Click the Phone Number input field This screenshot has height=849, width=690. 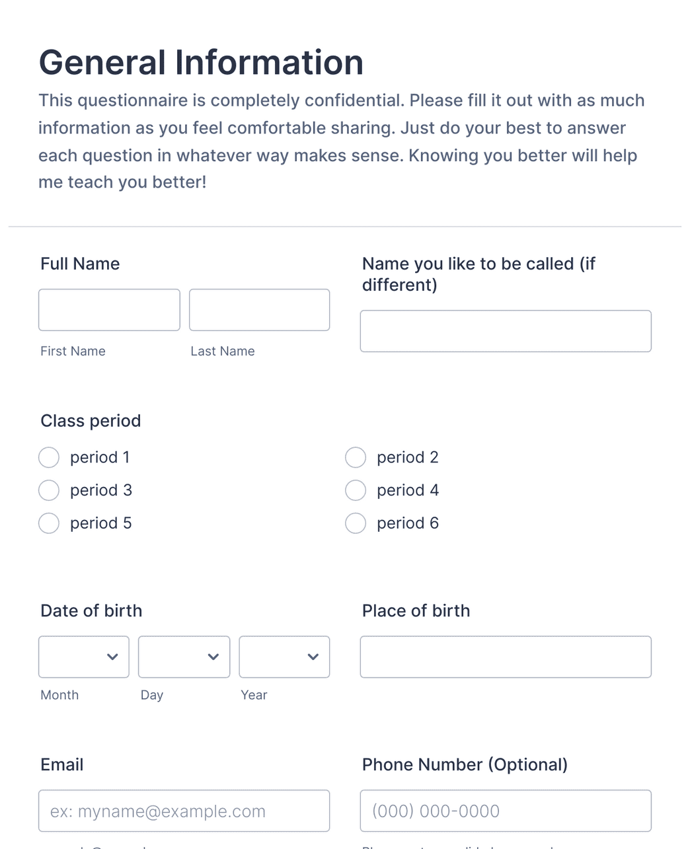pyautogui.click(x=506, y=811)
